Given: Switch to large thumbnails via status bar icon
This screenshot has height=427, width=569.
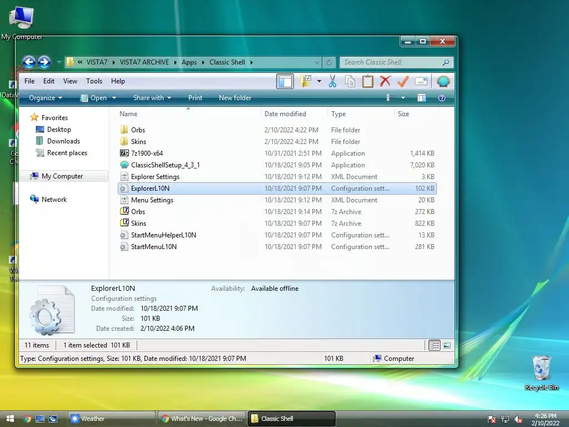Looking at the screenshot, I should tap(447, 345).
